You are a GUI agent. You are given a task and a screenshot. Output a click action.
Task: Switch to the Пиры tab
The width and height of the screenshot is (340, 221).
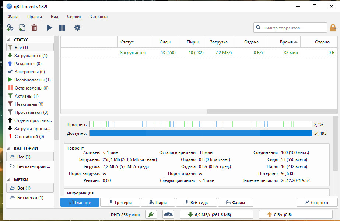point(158,202)
